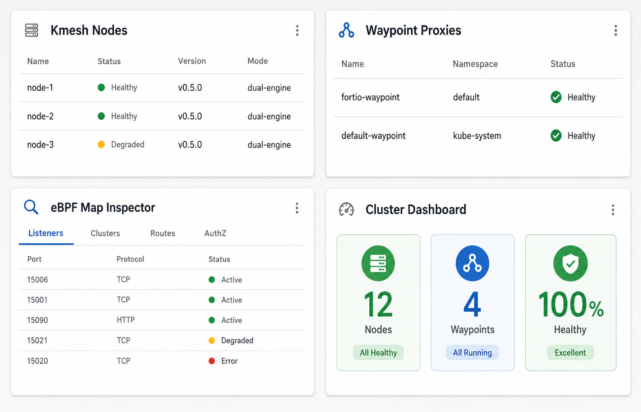Click the eBPF Map Inspector magnifier icon
Viewport: 641px width, 412px height.
pyautogui.click(x=31, y=207)
